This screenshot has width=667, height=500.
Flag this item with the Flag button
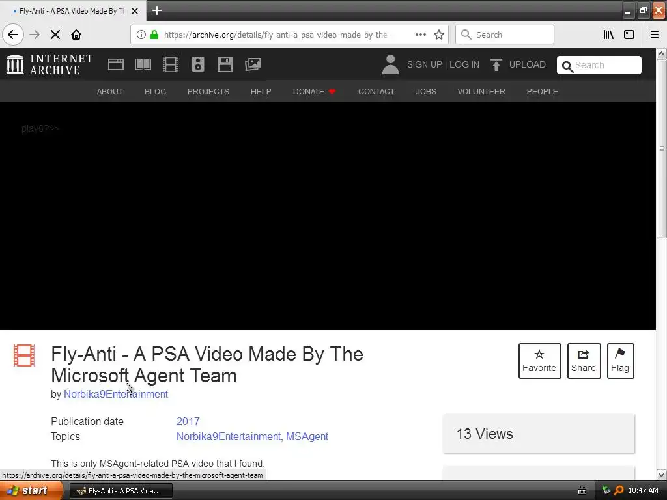pyautogui.click(x=620, y=361)
